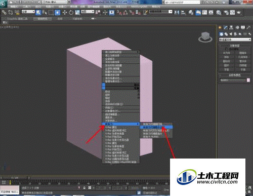
Task: Select the Rotate tool
Action: [71, 12]
